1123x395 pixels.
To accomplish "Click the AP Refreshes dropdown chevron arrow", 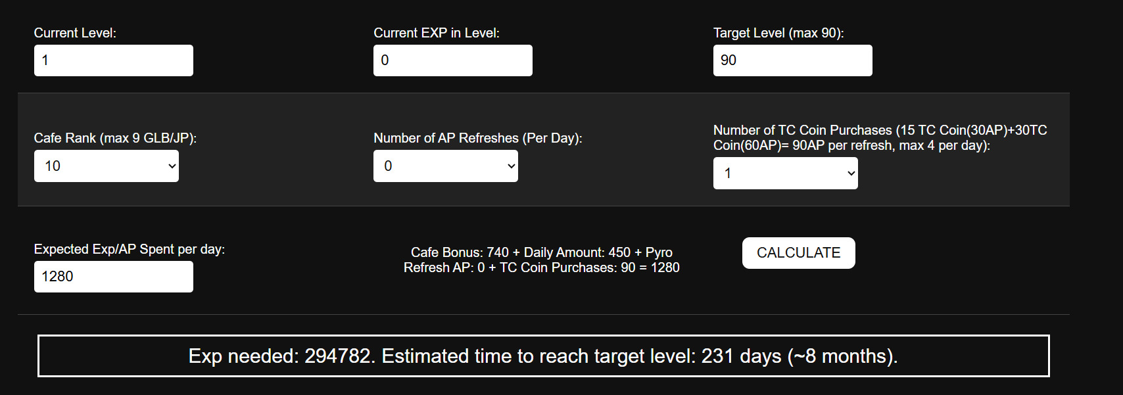I will (512, 166).
